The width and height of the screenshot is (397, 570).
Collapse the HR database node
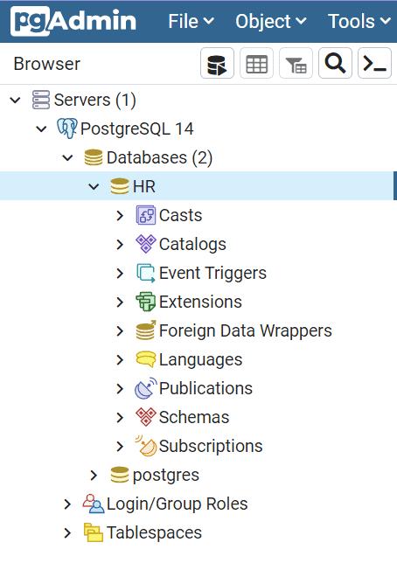pos(94,186)
